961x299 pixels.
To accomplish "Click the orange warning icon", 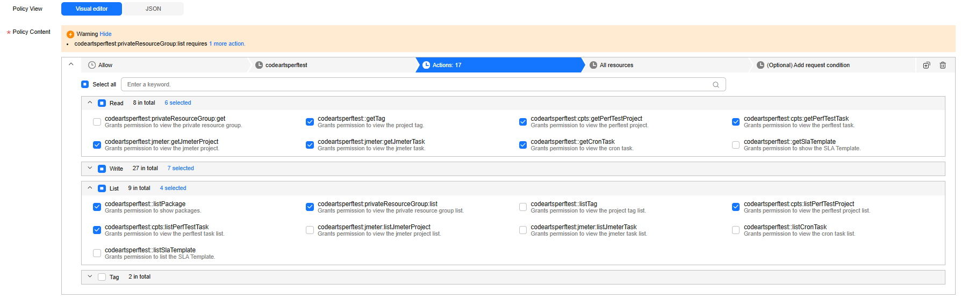I will pos(70,34).
